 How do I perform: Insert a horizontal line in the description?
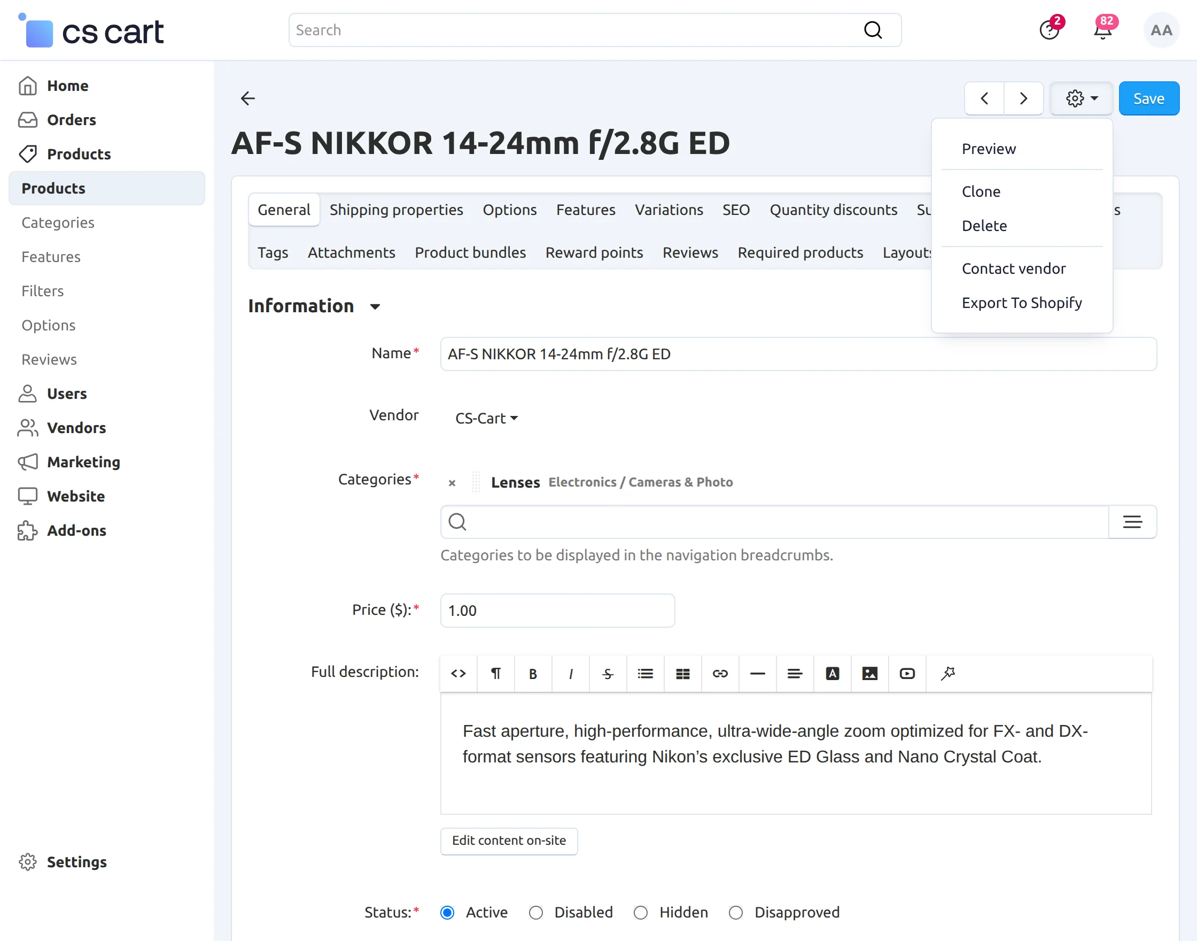(x=757, y=673)
